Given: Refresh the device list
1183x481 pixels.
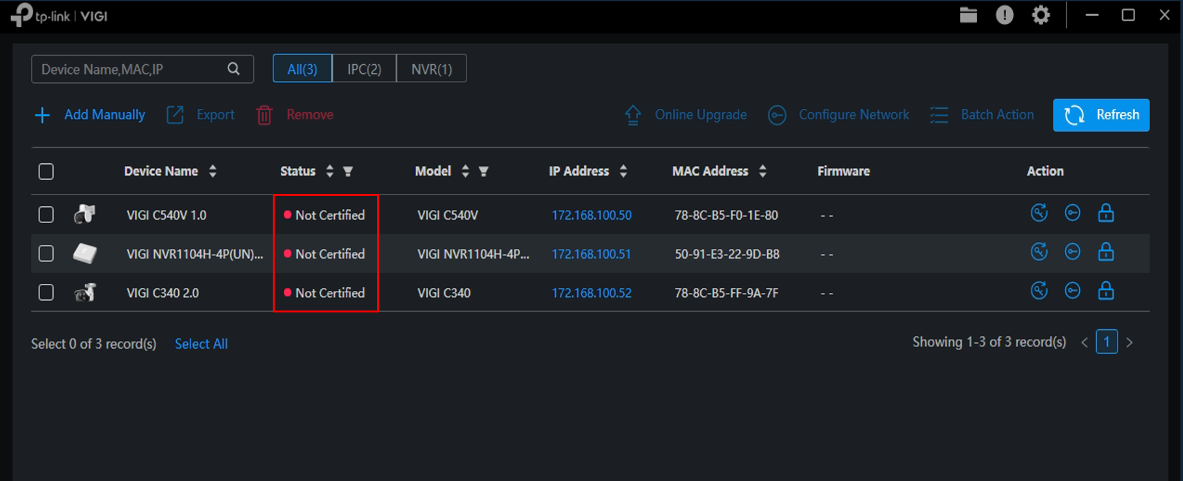Looking at the screenshot, I should (1101, 115).
